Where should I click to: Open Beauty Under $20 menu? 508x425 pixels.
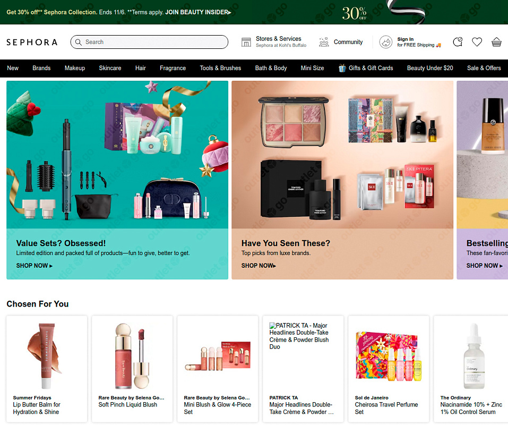430,68
